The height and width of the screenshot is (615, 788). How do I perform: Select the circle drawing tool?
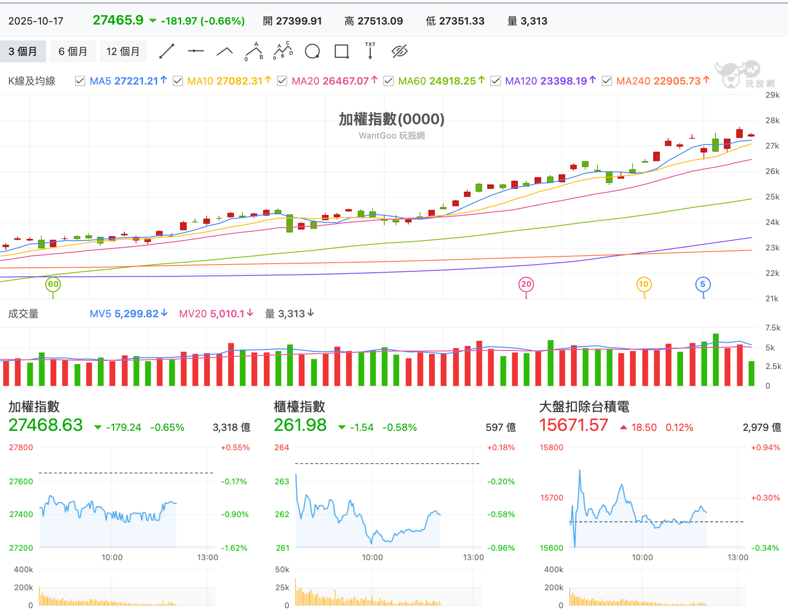coord(312,51)
